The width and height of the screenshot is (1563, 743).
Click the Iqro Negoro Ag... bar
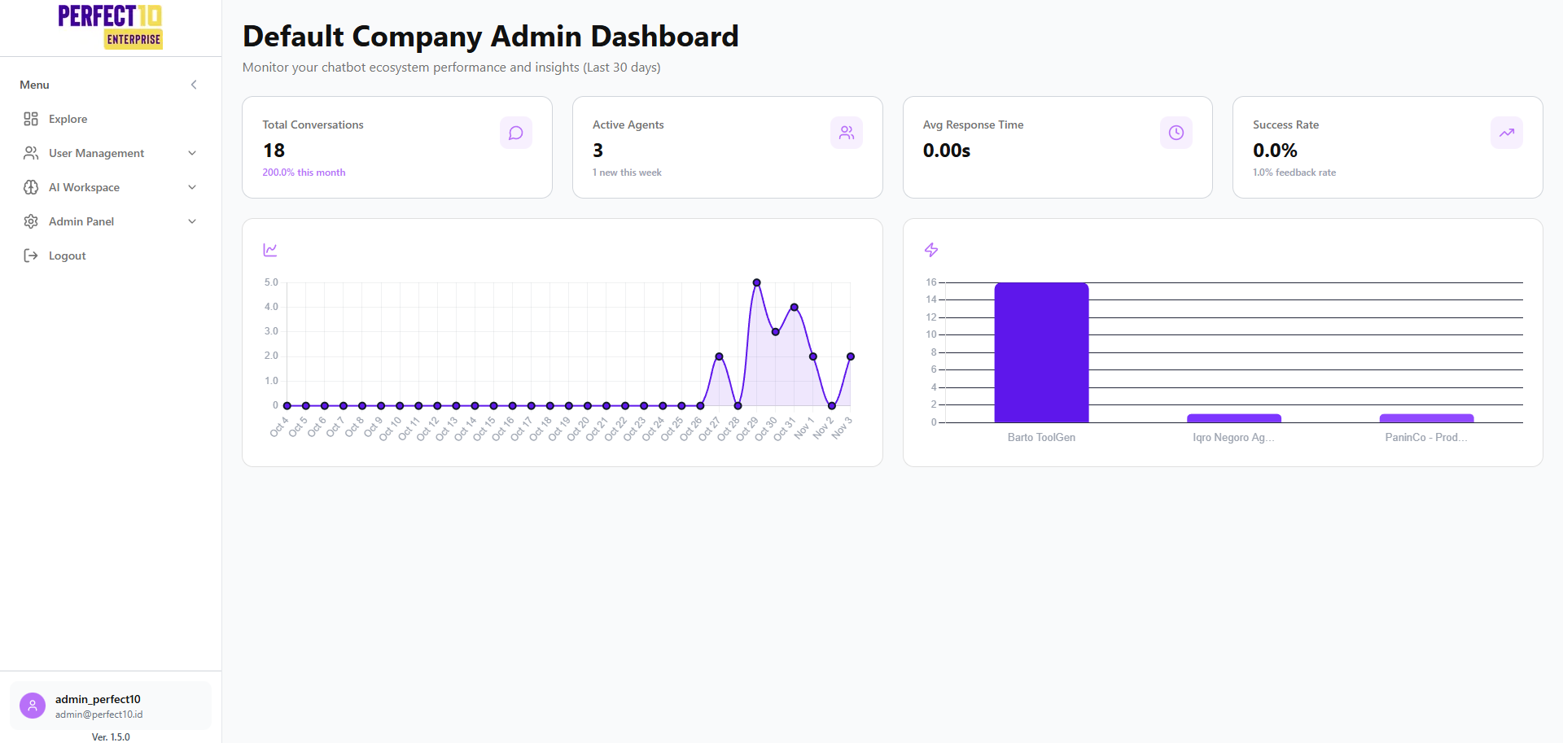[1234, 418]
